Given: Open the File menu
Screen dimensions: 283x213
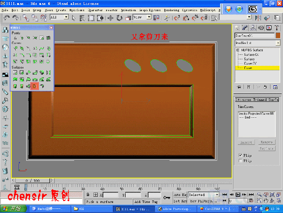Looking at the screenshot, I should pyautogui.click(x=5, y=10).
